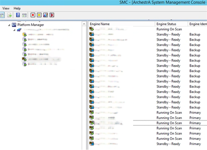Open the View menu

tap(6, 8)
